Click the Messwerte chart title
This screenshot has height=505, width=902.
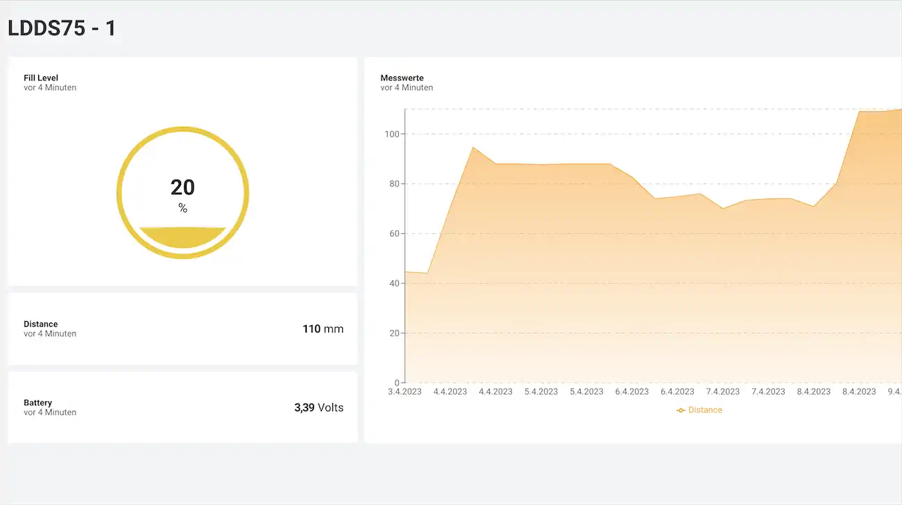(402, 78)
